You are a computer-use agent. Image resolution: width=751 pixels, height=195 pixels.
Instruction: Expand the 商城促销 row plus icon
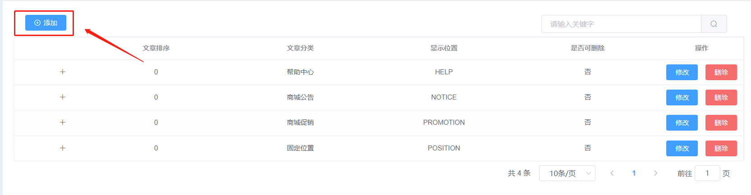63,122
